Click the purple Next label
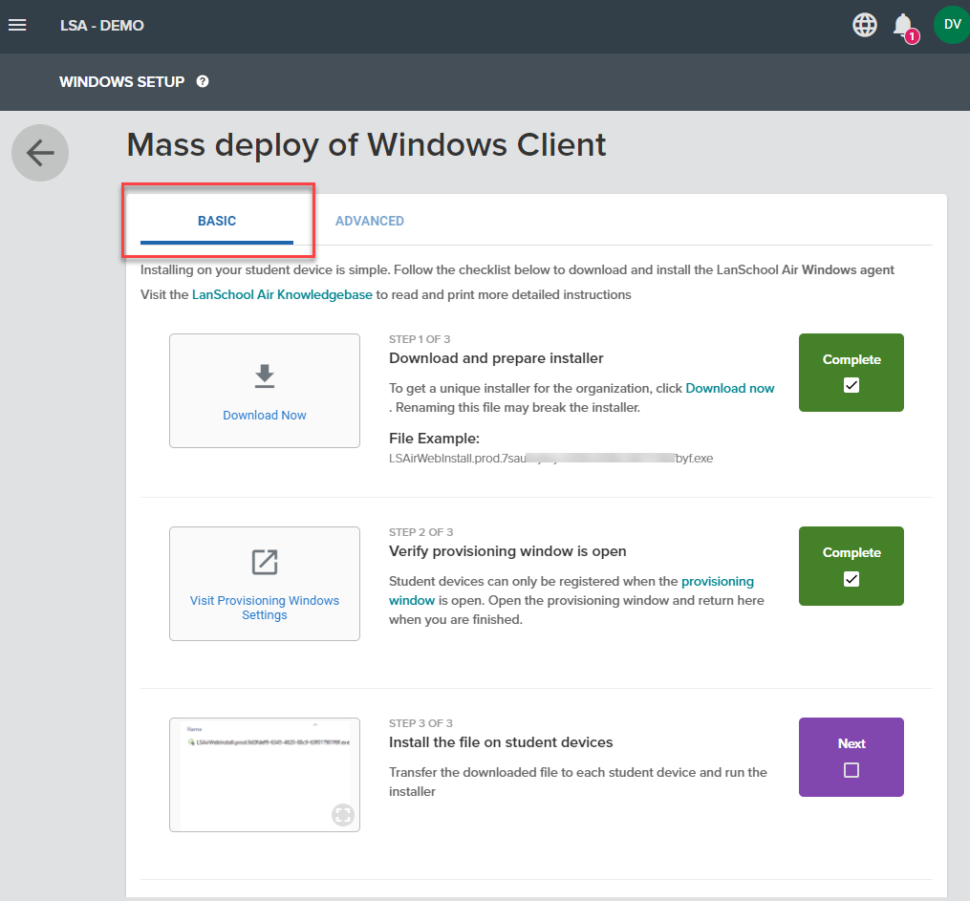This screenshot has width=970, height=901. pyautogui.click(x=851, y=743)
